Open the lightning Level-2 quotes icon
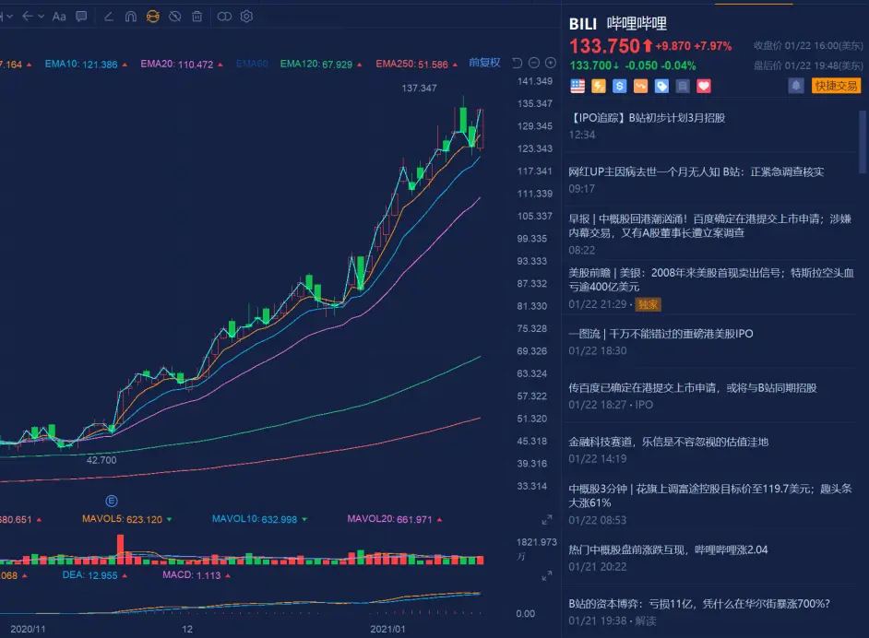The width and height of the screenshot is (869, 638). pos(598,86)
